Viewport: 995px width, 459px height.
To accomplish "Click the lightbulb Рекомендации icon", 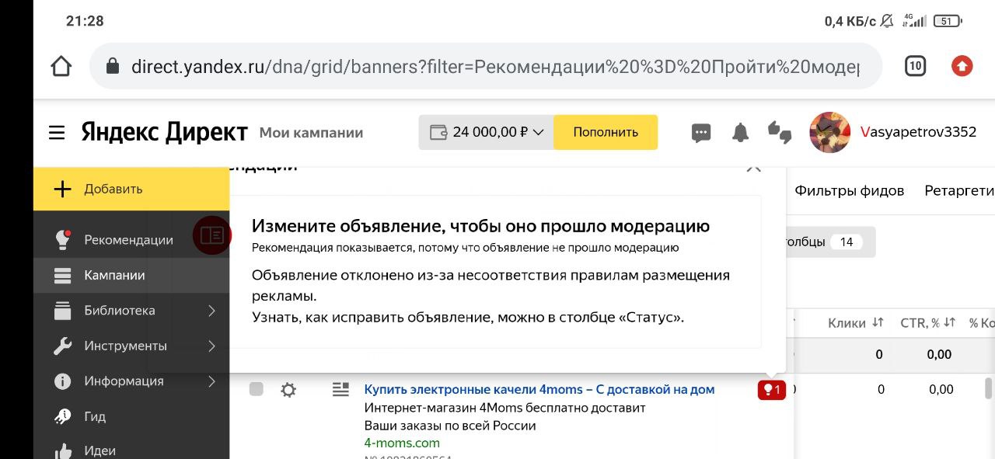I will pyautogui.click(x=63, y=239).
